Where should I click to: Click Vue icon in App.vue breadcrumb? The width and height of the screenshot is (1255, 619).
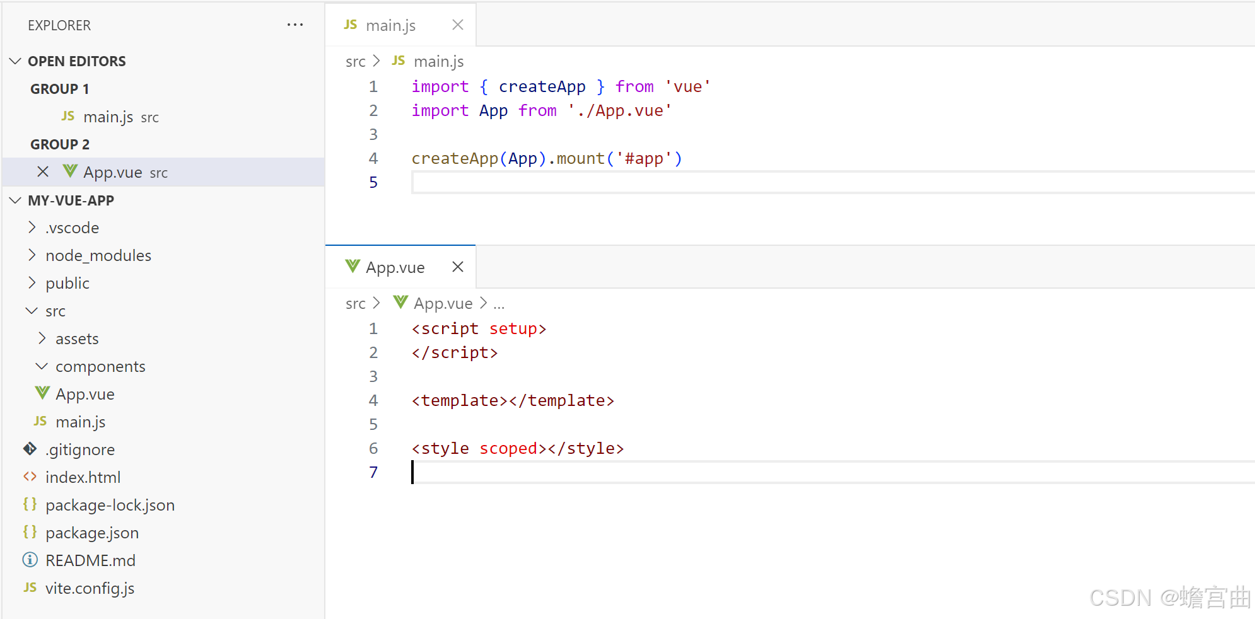tap(400, 303)
